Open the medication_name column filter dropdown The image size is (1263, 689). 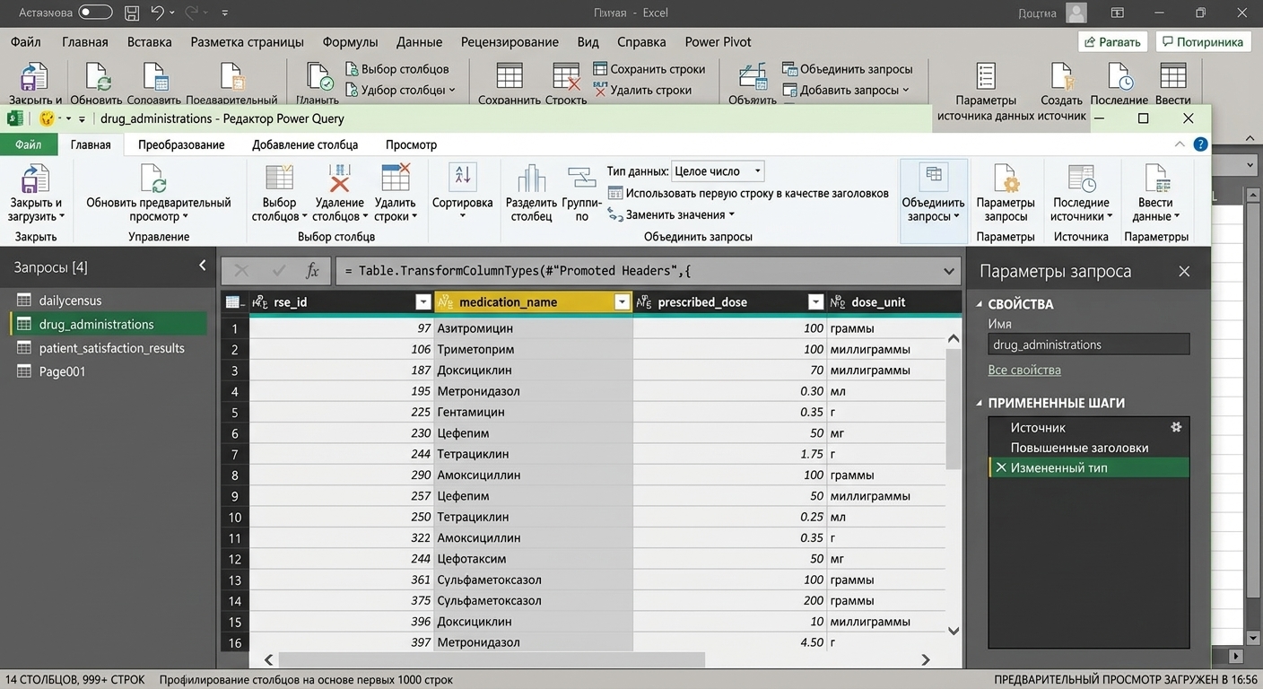(622, 302)
